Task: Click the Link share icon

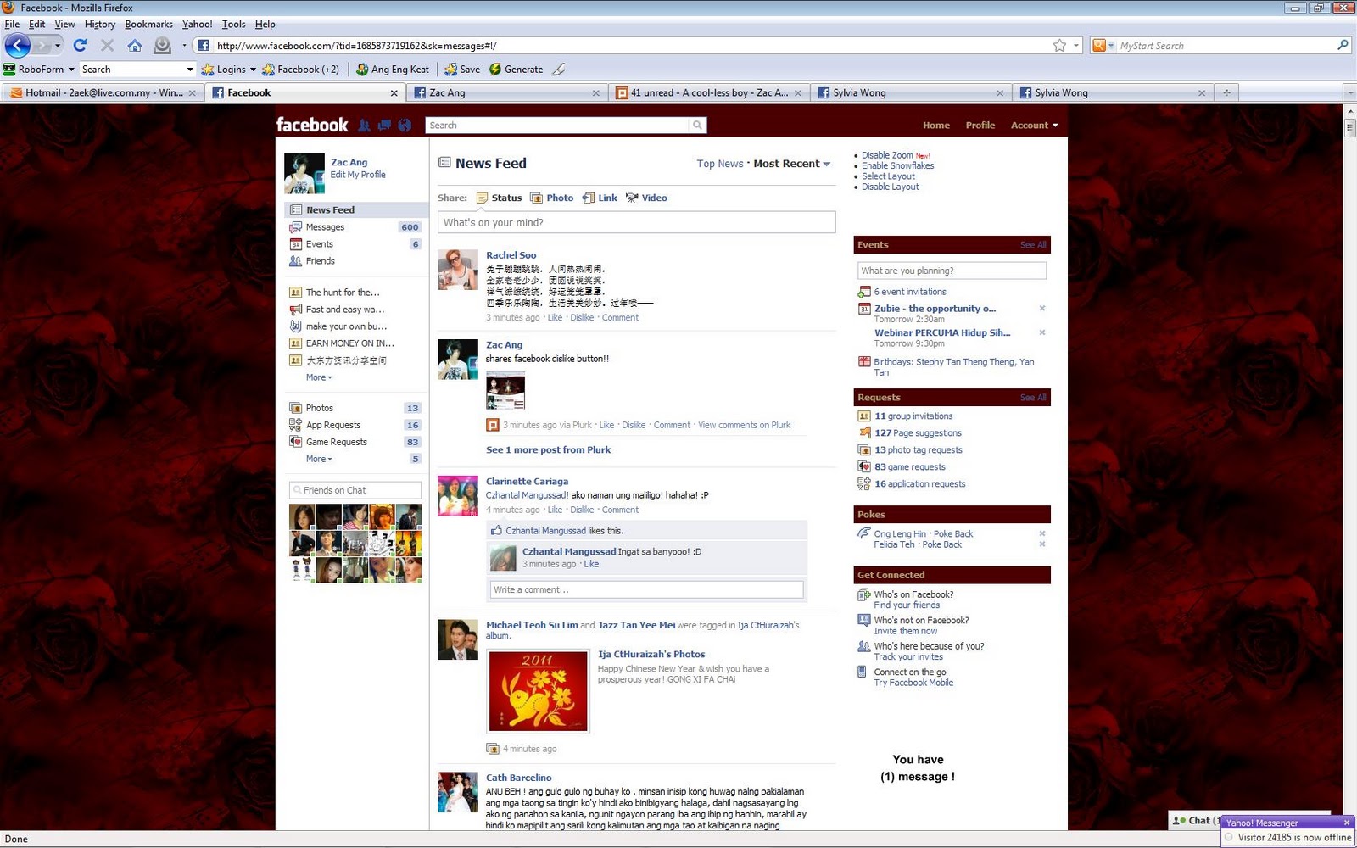Action: pyautogui.click(x=589, y=198)
